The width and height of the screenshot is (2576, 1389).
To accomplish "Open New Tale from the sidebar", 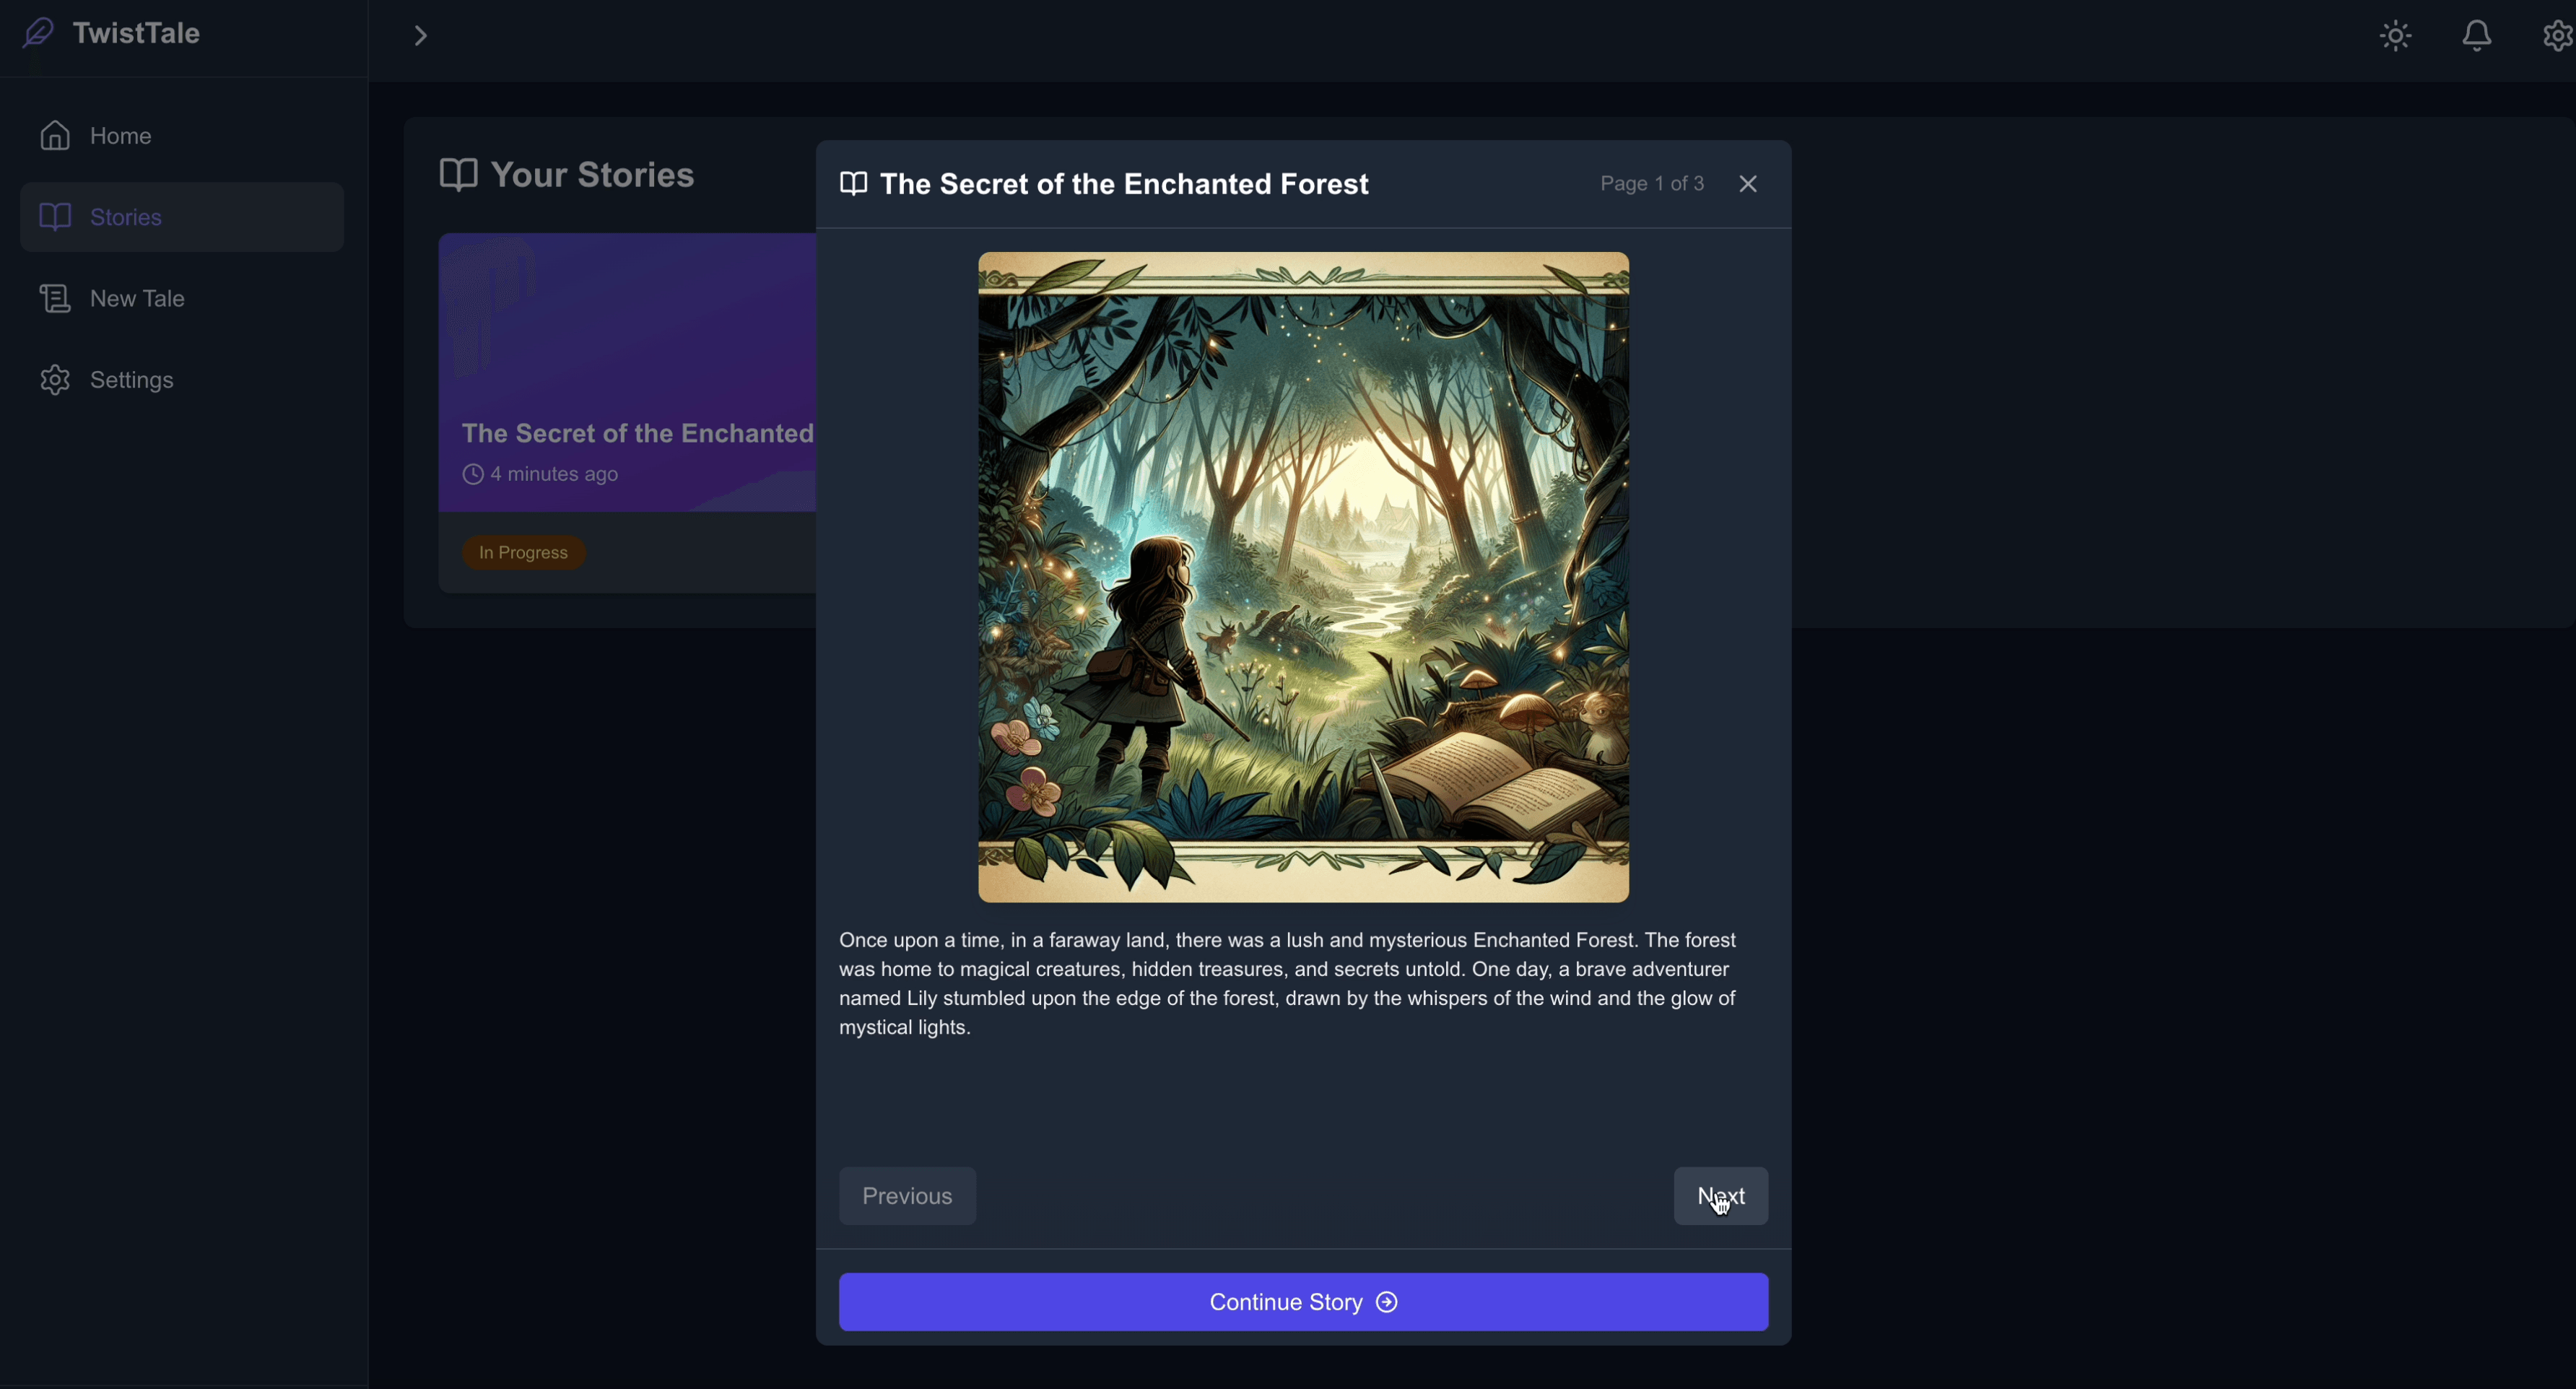I will coord(137,299).
